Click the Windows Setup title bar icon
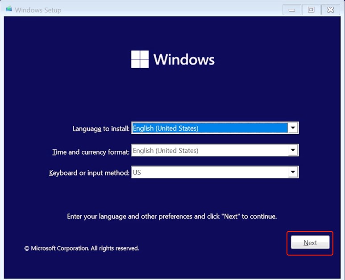Viewport: 345px width, 280px height. click(9, 9)
